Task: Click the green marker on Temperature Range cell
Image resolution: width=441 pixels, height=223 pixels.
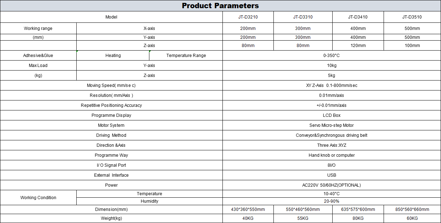Action: 150,52
